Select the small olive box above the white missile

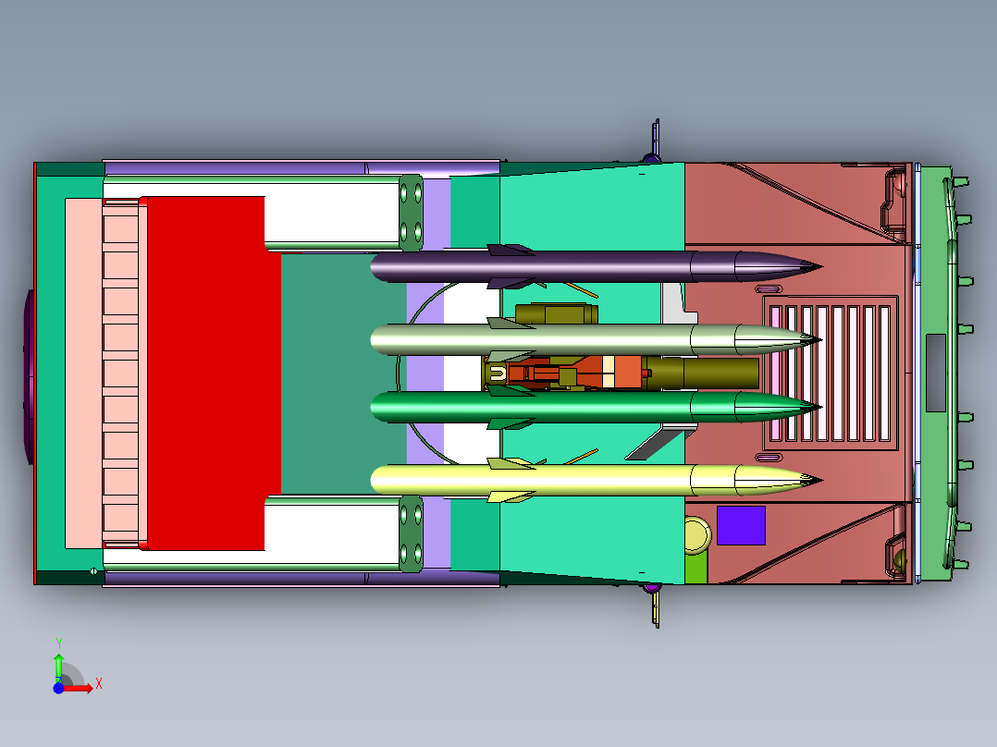(557, 313)
